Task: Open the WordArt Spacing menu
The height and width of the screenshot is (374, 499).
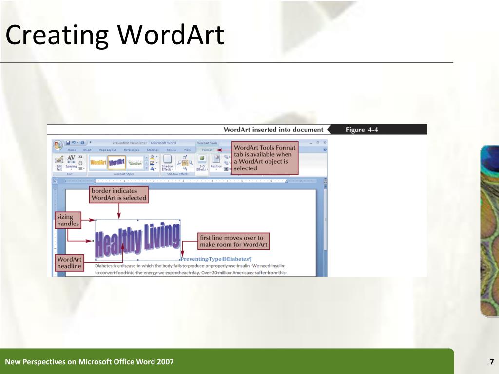Action: [x=71, y=163]
